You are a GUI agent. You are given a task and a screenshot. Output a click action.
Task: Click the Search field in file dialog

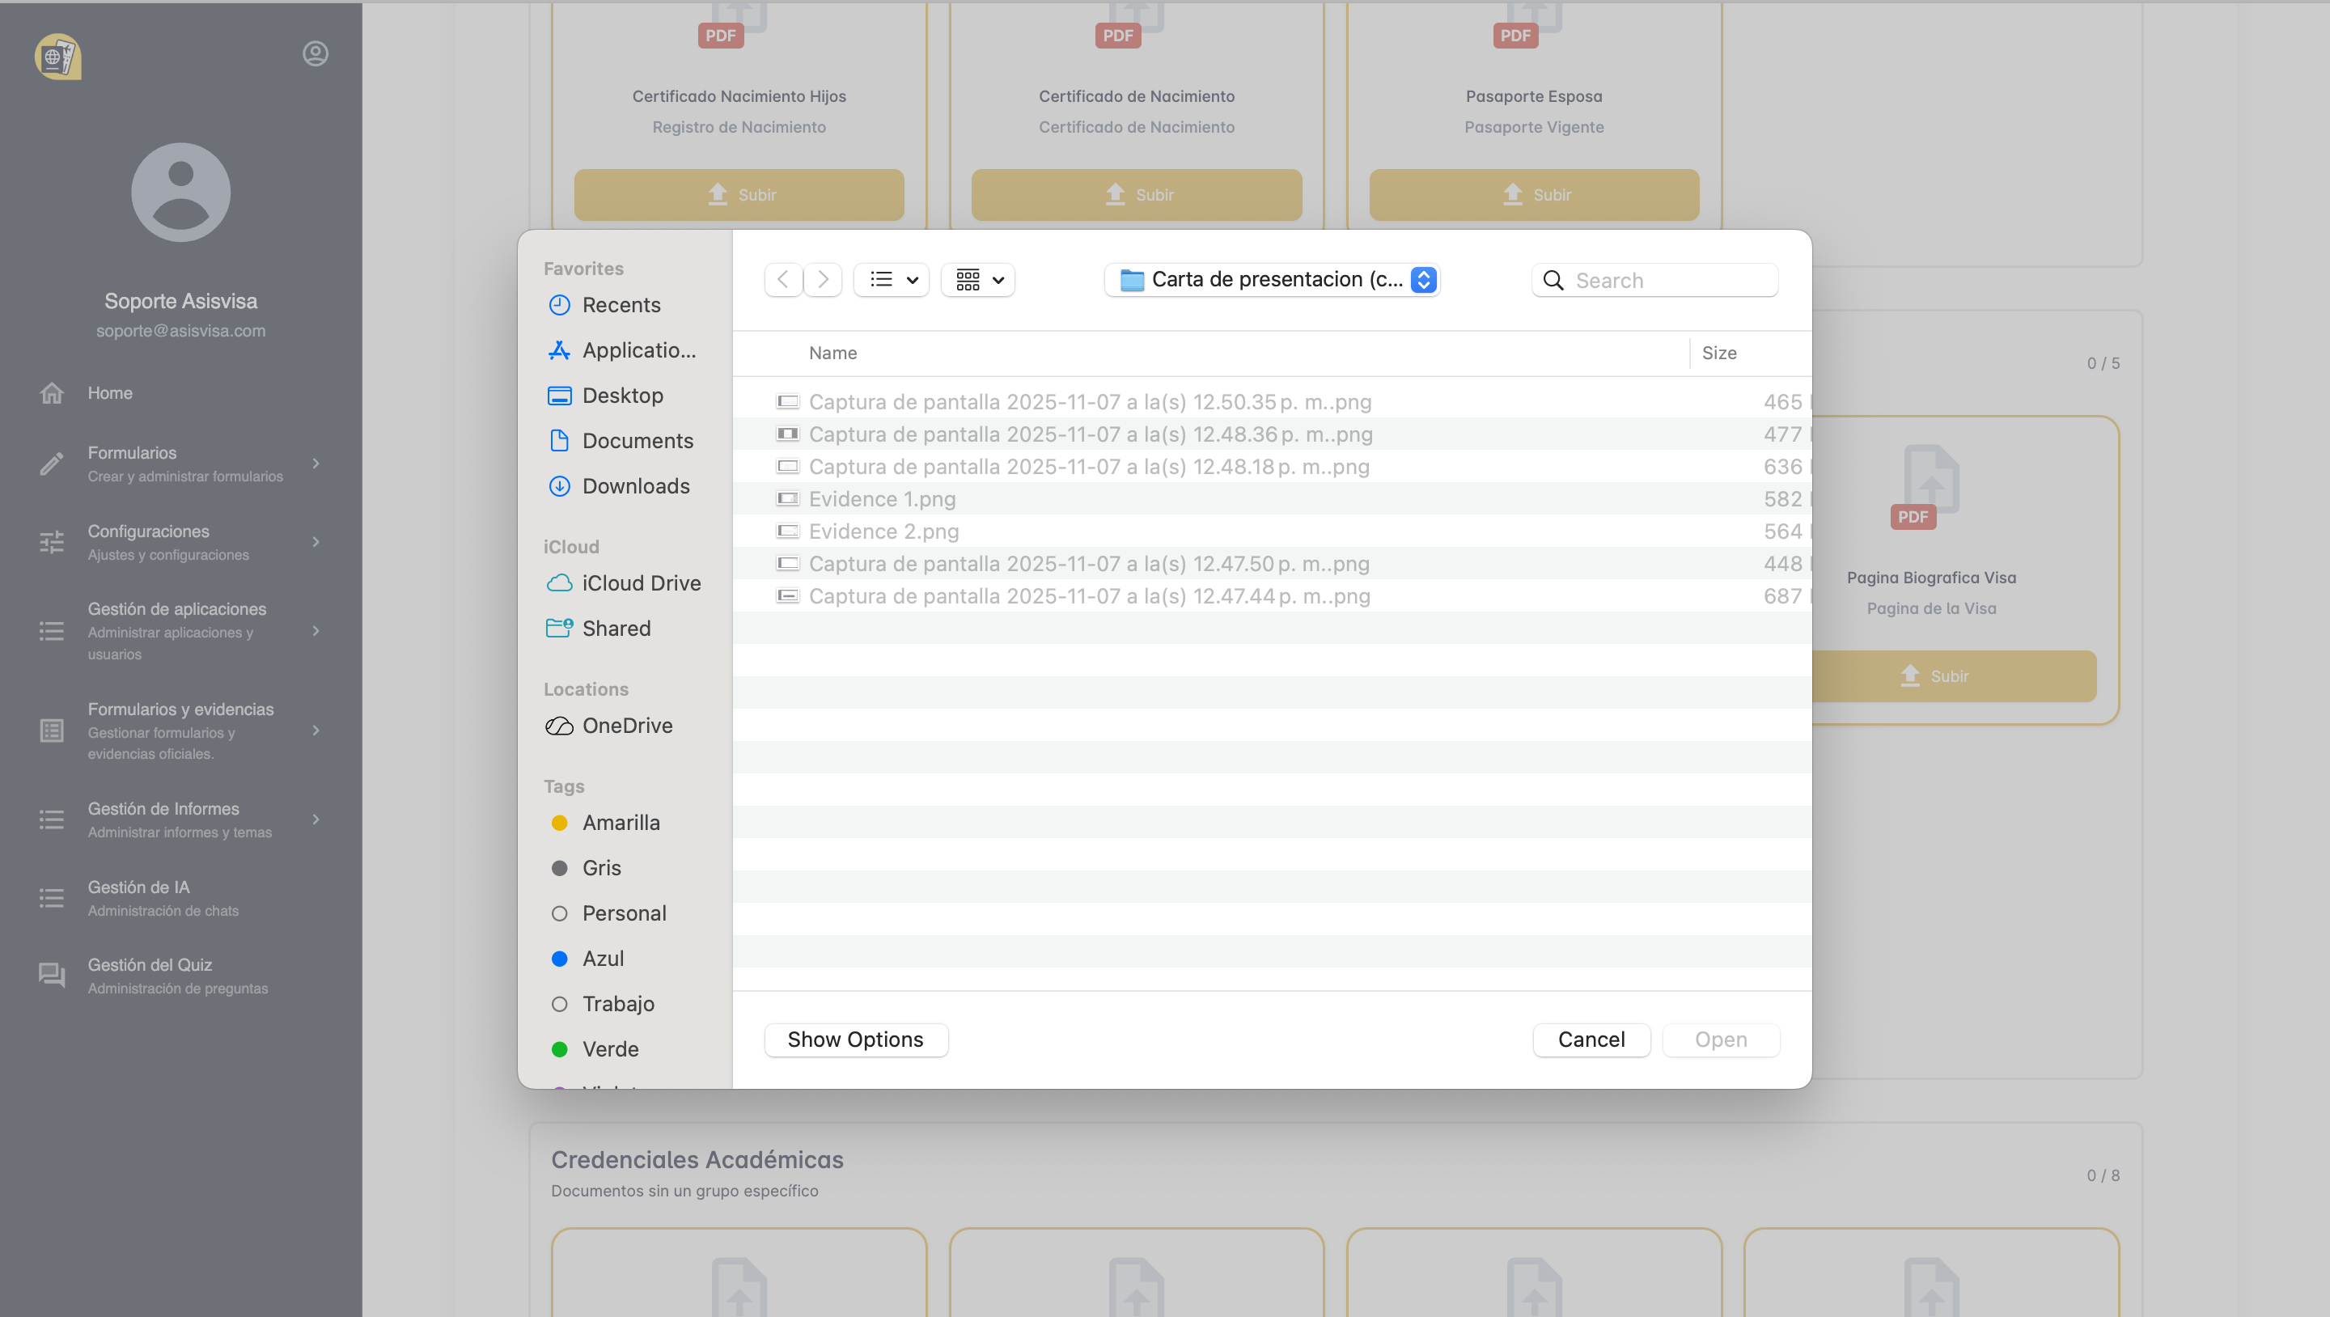pyautogui.click(x=1670, y=281)
